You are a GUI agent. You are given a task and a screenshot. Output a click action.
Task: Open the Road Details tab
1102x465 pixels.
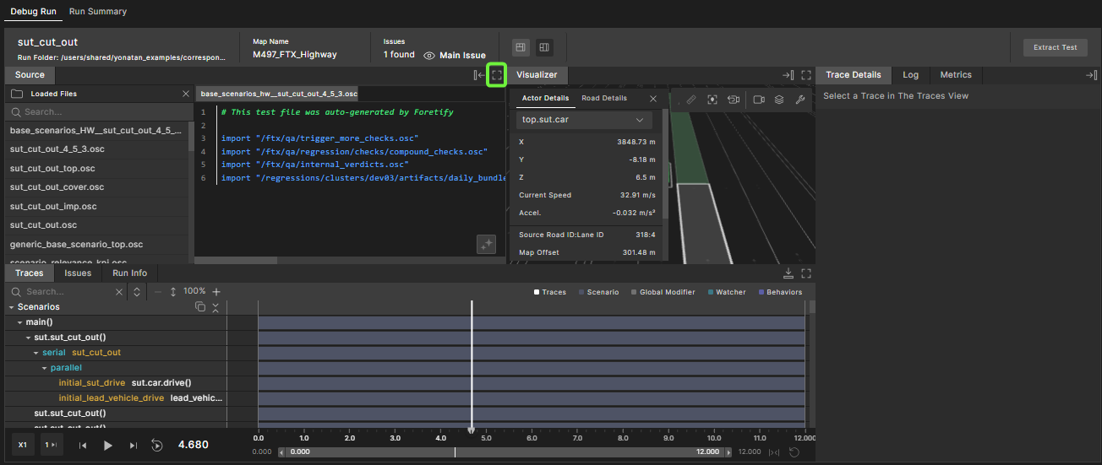(604, 99)
